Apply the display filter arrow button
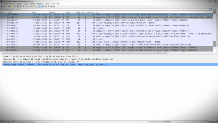Screen dimensions: 218x123 pos(211,9)
